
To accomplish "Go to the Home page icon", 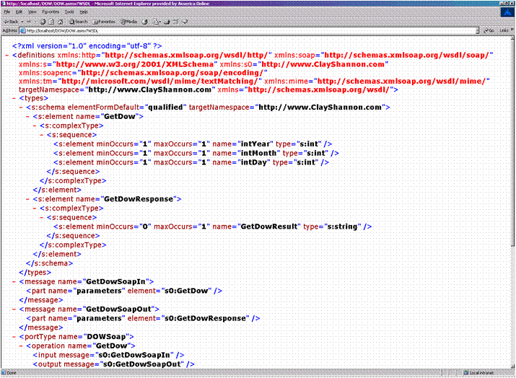I will click(61, 22).
